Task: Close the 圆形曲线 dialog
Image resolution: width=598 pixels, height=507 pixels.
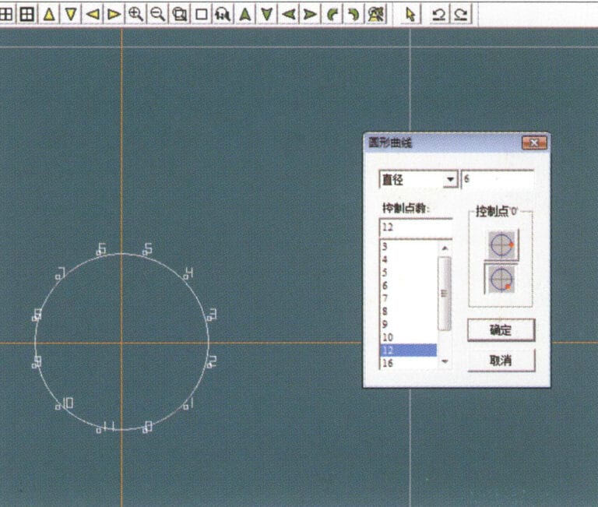Action: pyautogui.click(x=534, y=143)
